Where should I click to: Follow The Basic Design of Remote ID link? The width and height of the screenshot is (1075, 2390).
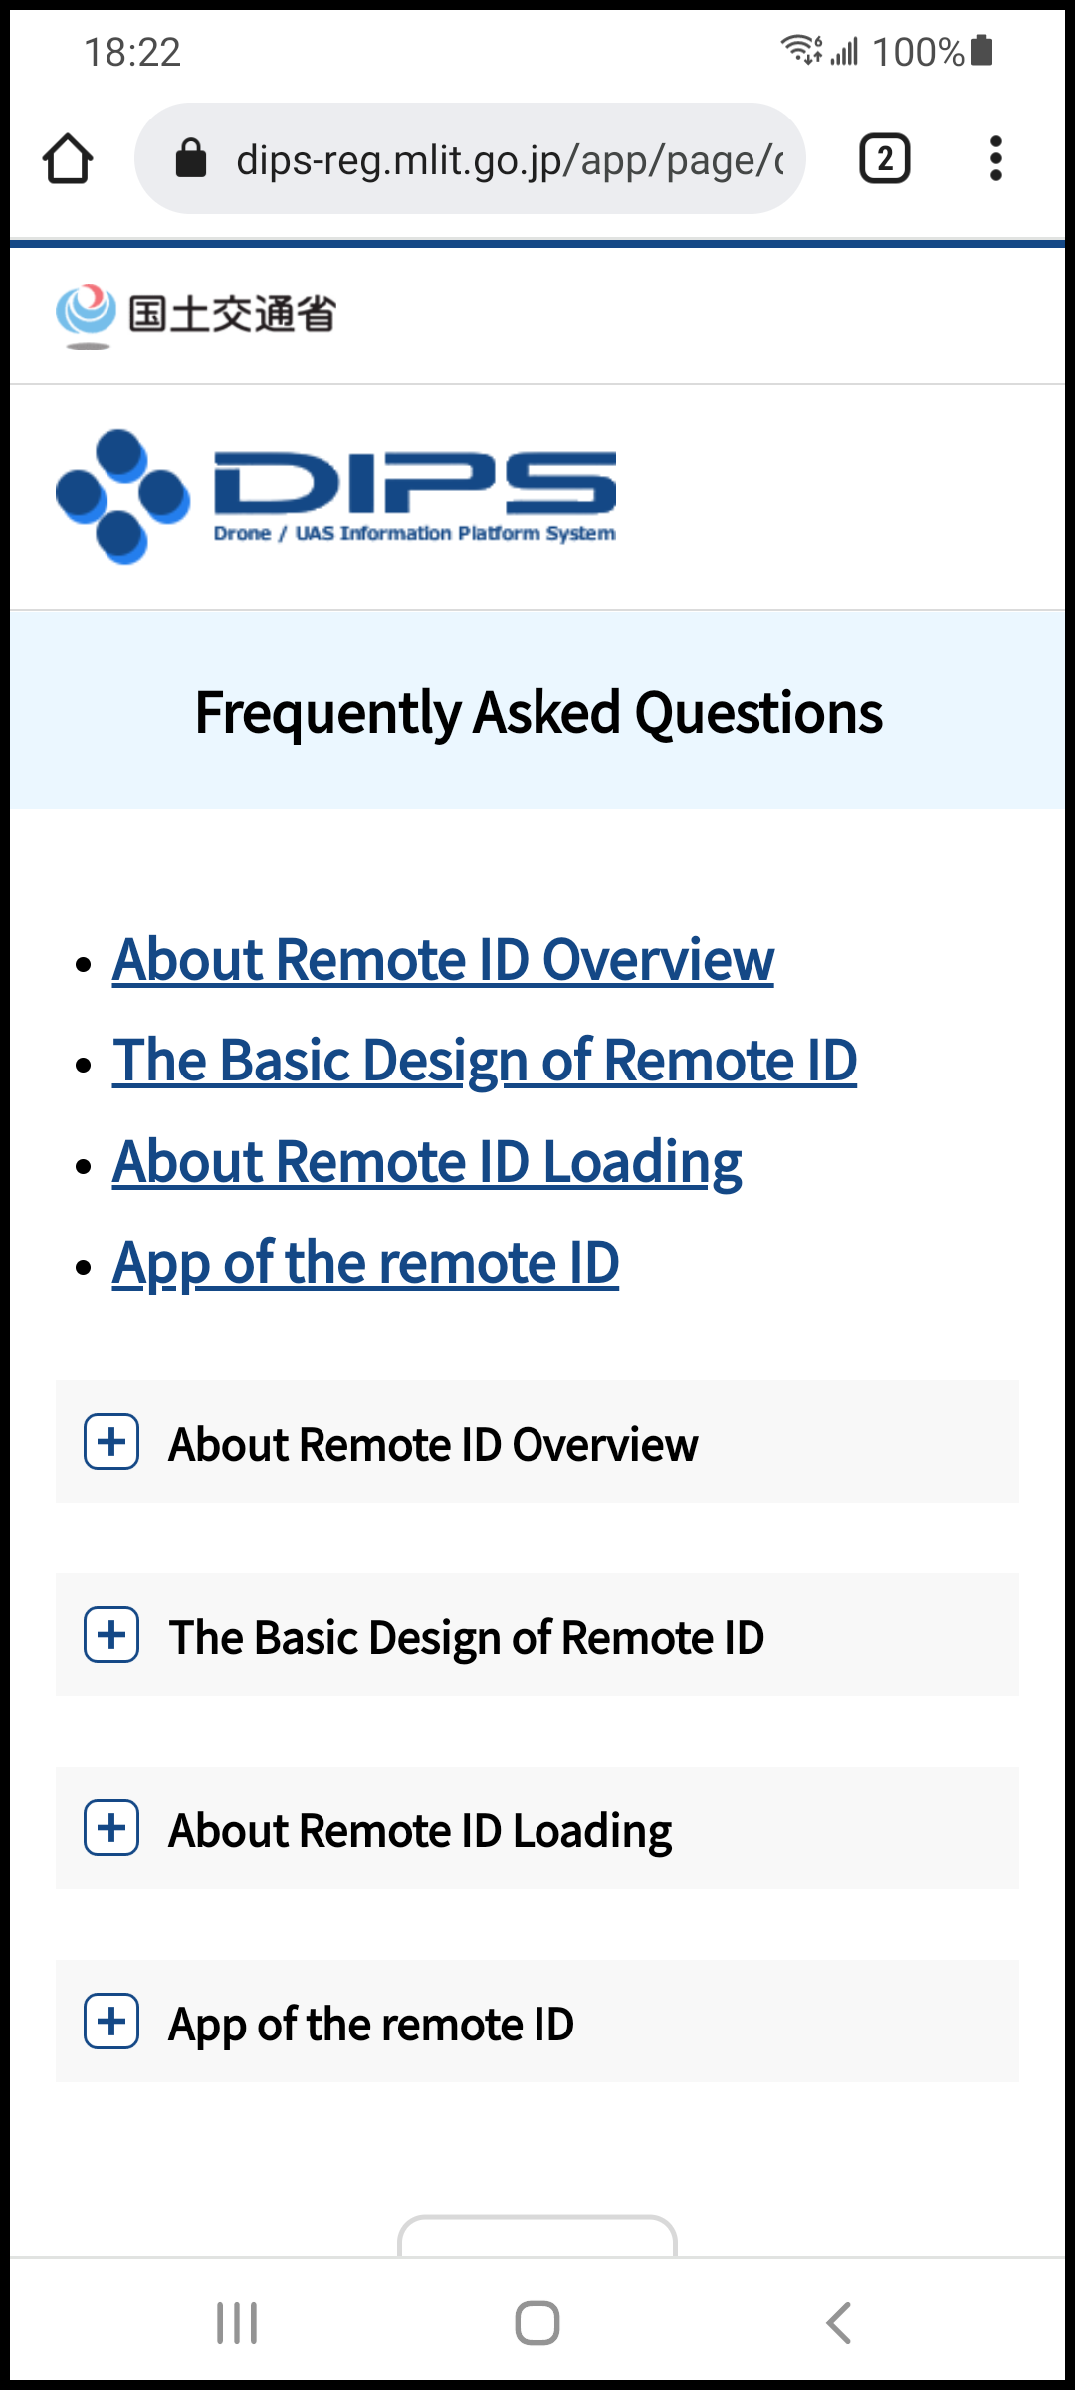coord(485,1061)
